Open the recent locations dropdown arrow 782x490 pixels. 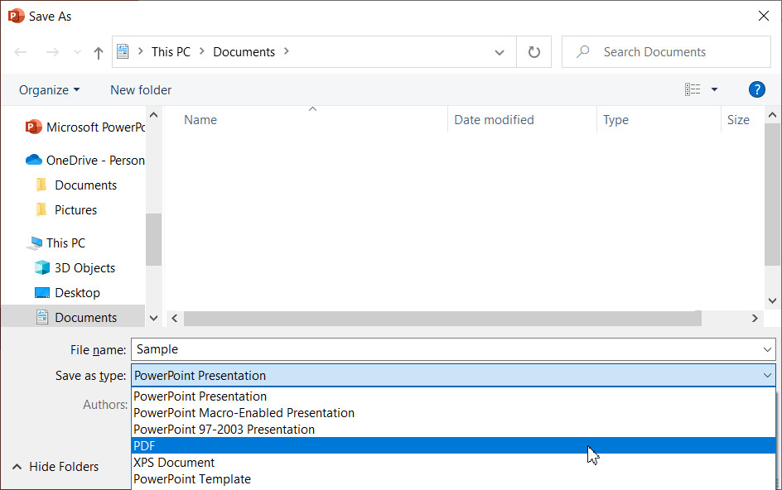pyautogui.click(x=77, y=52)
